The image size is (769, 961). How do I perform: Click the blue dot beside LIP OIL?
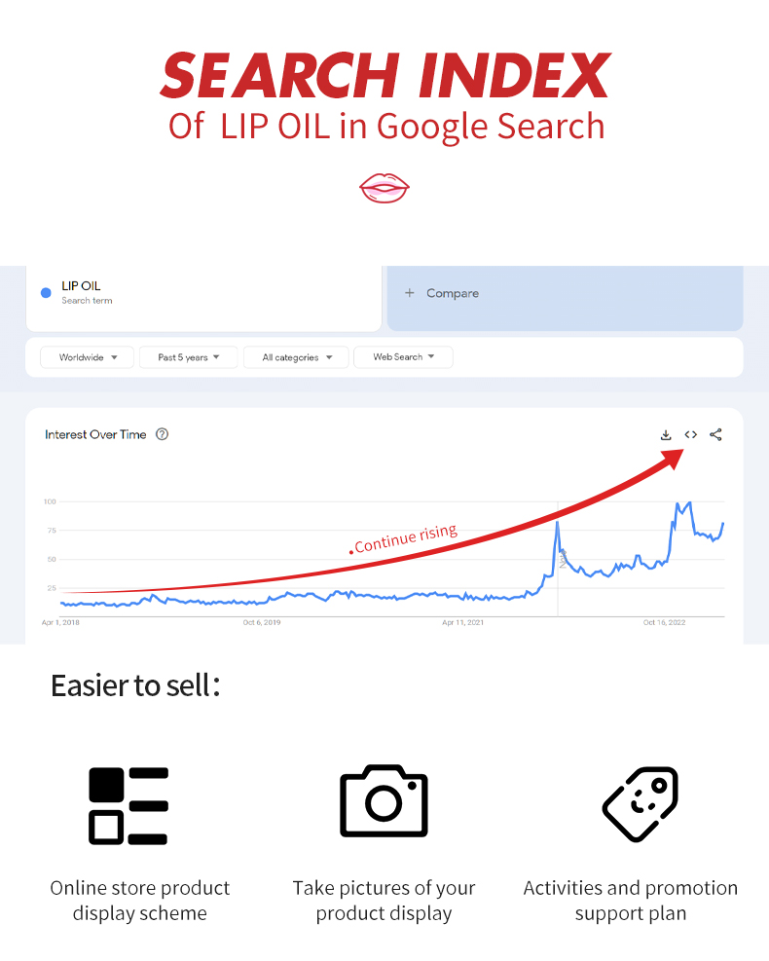click(x=46, y=293)
